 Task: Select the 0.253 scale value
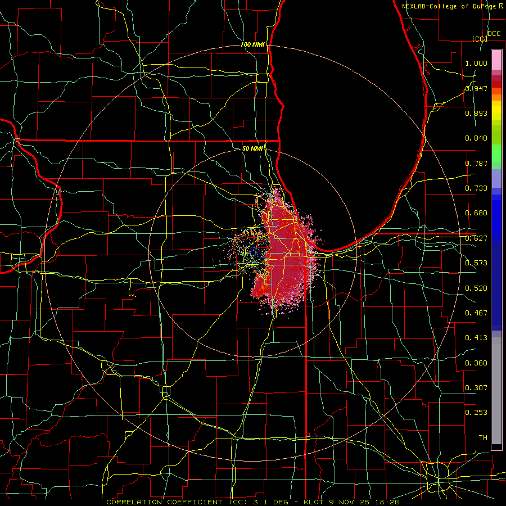[x=476, y=413]
